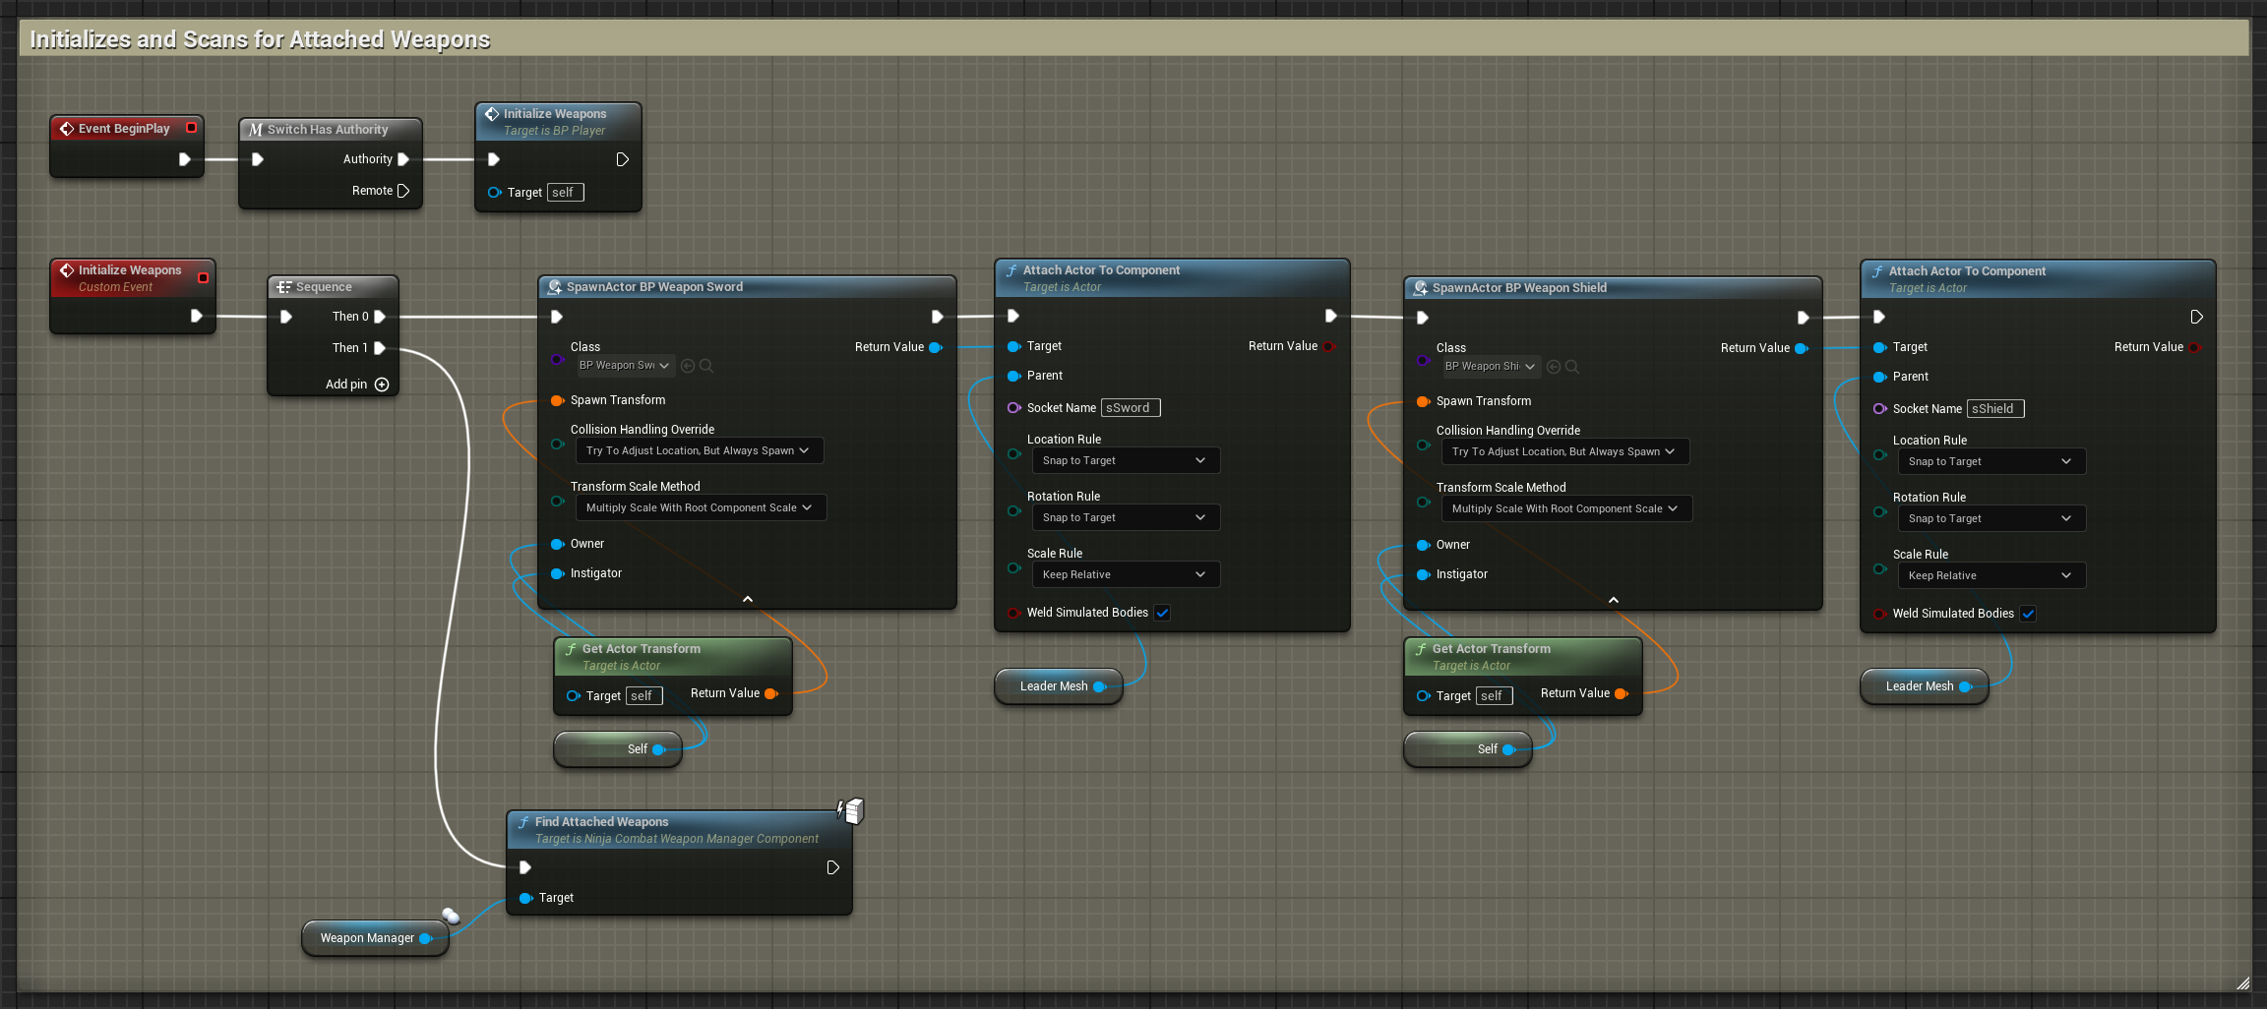Click the Remote execution pin on Switch Has Authority
Image resolution: width=2267 pixels, height=1009 pixels.
click(403, 191)
